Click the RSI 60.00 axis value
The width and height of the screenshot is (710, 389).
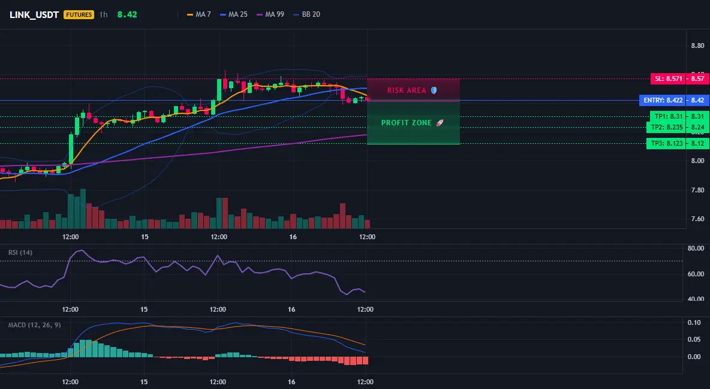[x=696, y=274]
